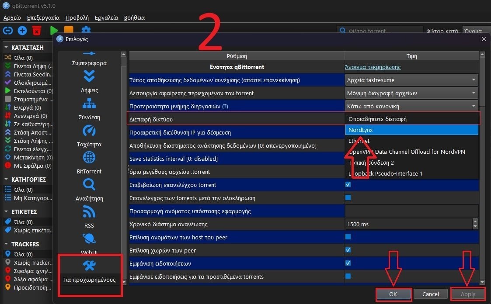The width and height of the screenshot is (491, 304).
Task: Open the Μόνιμη διαγραφή αρχείων dropdown
Action: coord(411,93)
